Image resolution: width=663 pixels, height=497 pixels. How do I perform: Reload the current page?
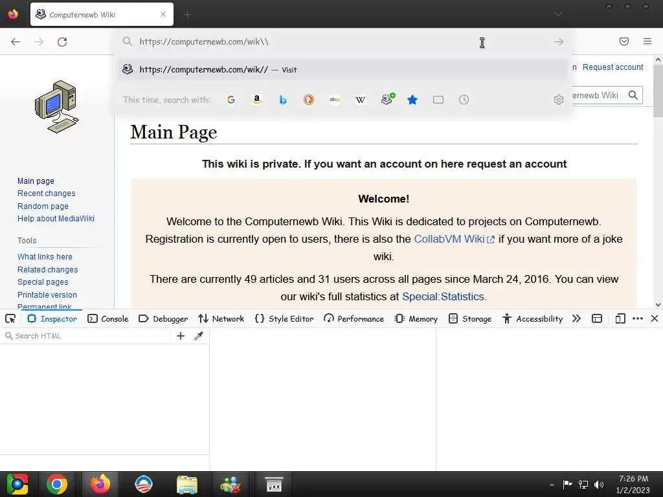click(x=62, y=42)
